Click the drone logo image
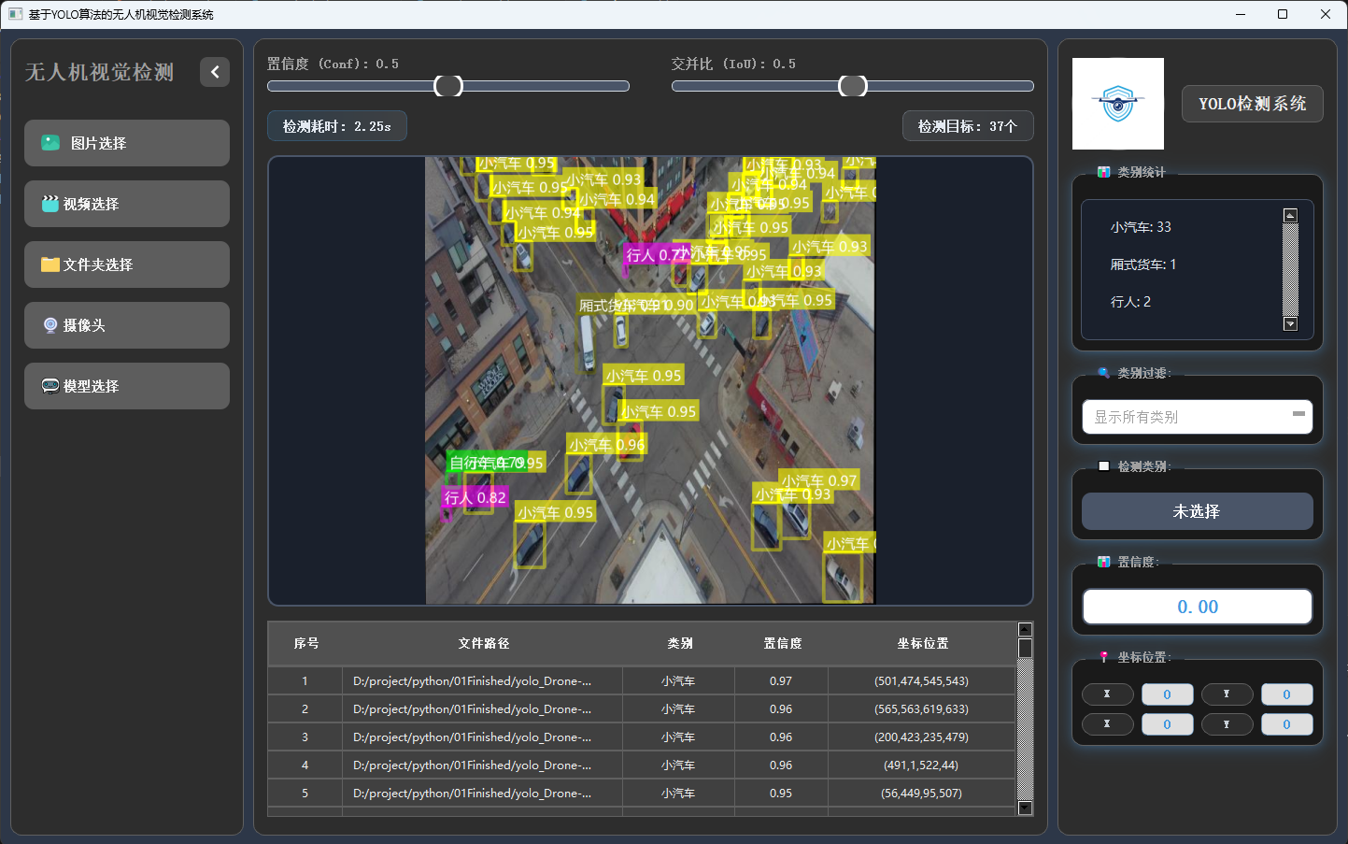Viewport: 1348px width, 844px height. (1117, 104)
